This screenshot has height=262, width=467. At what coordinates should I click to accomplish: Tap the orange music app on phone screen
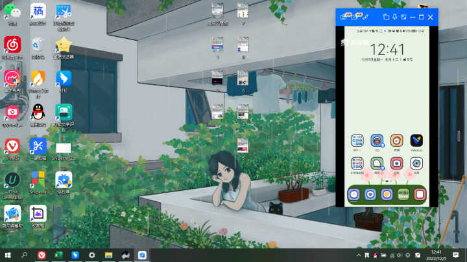397,140
